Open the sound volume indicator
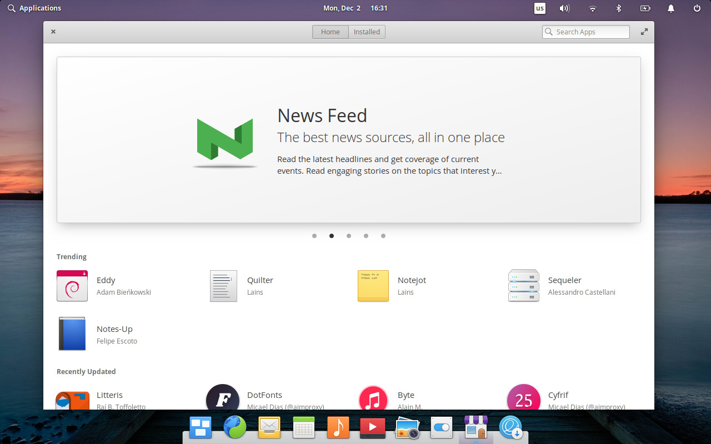 [x=565, y=8]
